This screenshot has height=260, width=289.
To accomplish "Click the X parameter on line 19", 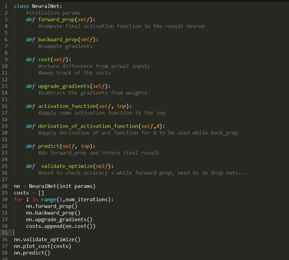I will point(158,126).
